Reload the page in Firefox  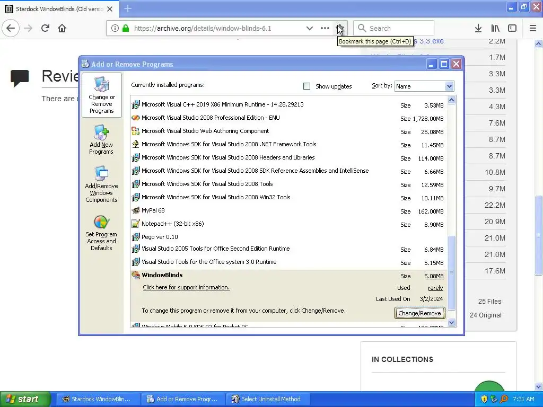click(x=45, y=28)
